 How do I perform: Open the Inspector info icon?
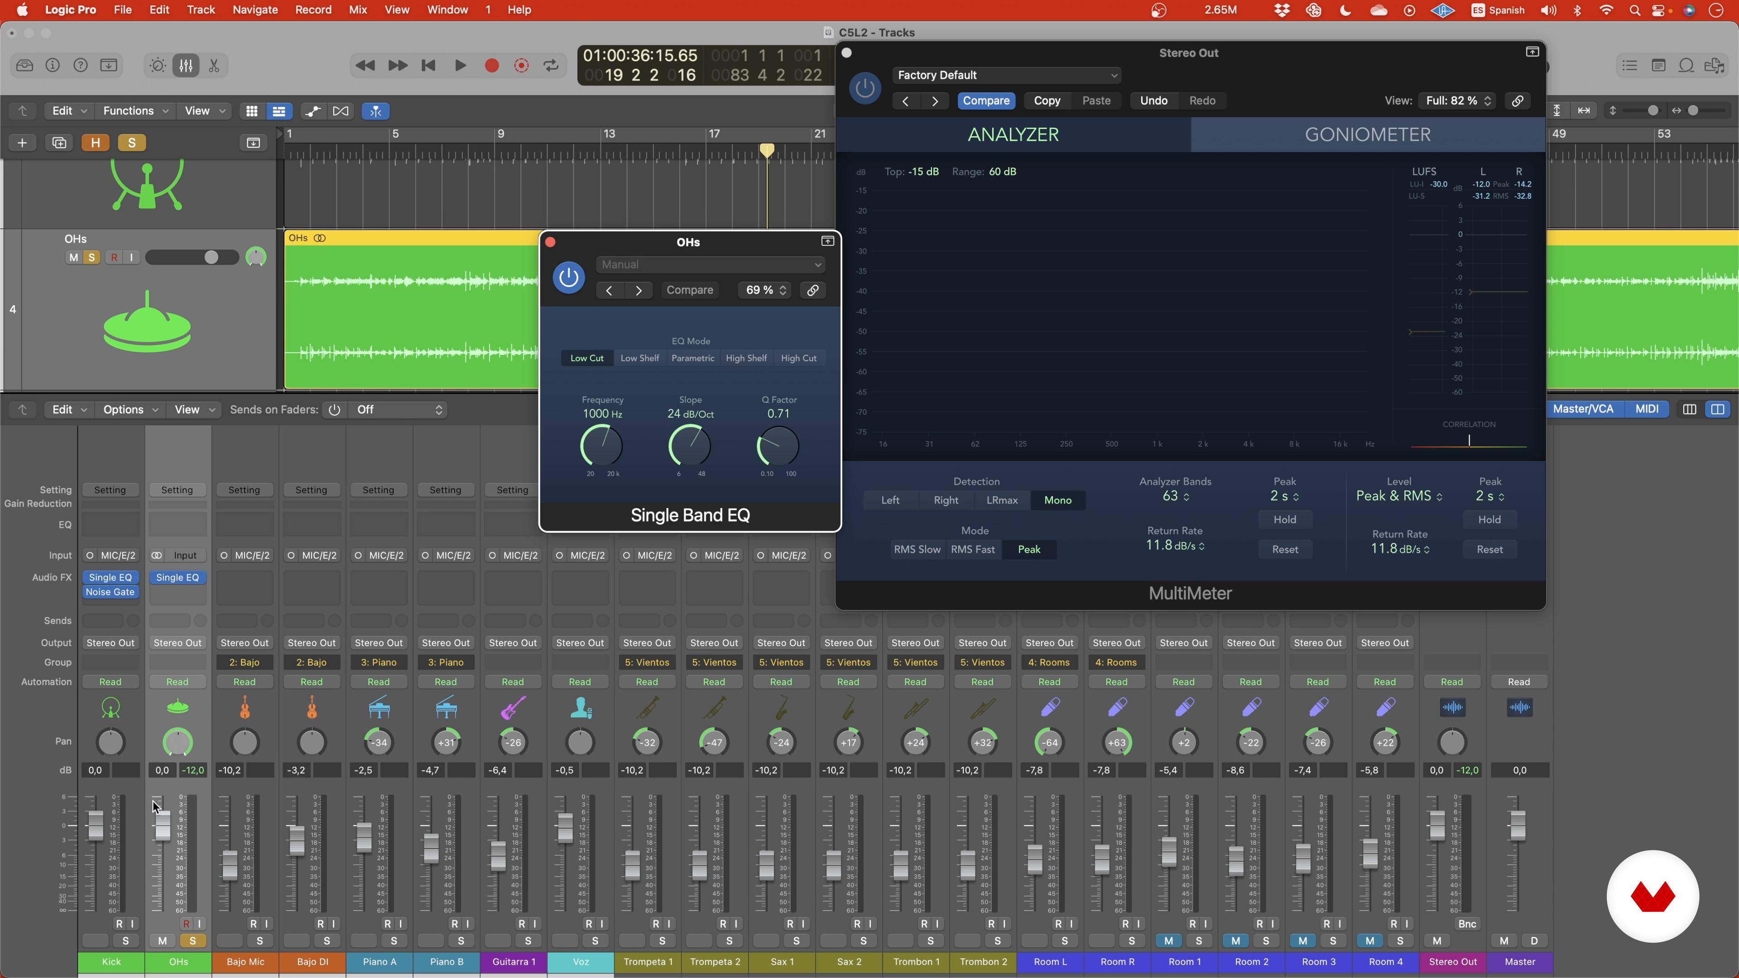click(x=53, y=66)
